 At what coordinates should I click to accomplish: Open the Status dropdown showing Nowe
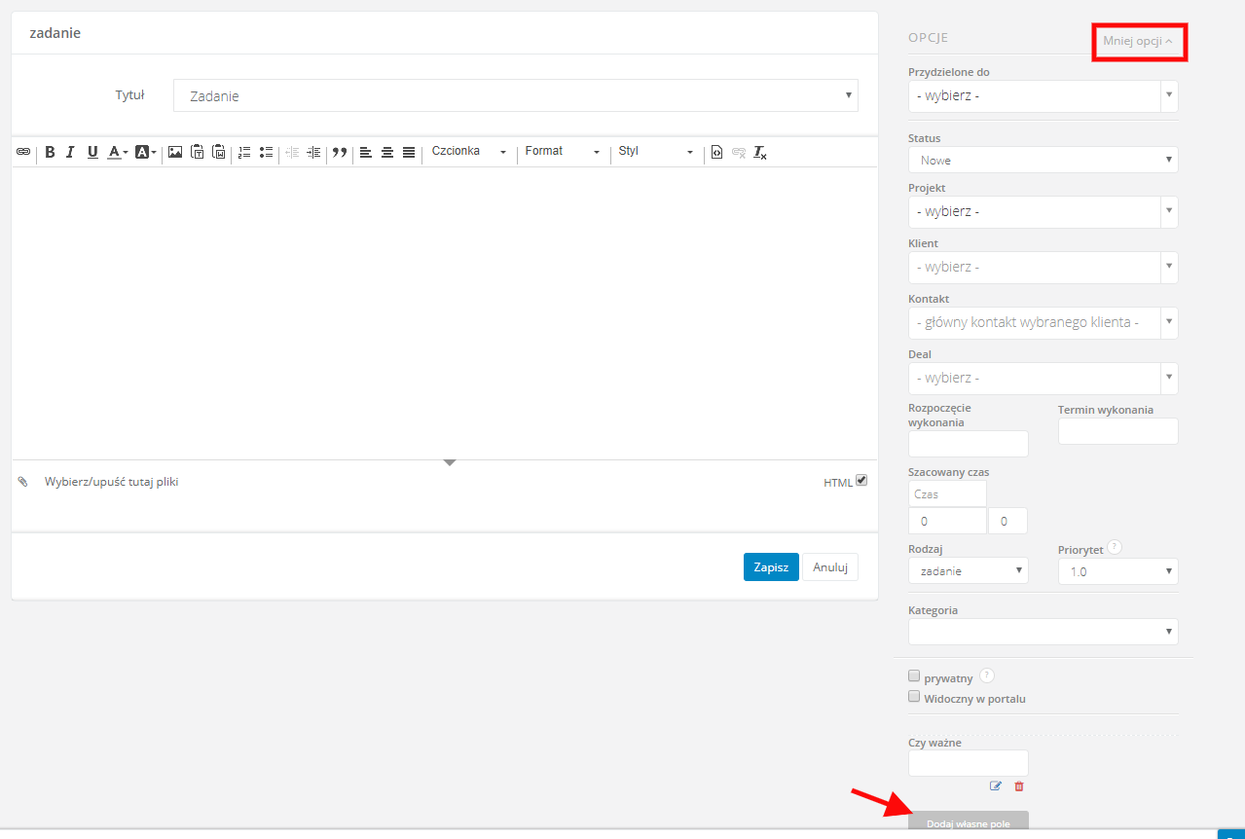click(1042, 160)
